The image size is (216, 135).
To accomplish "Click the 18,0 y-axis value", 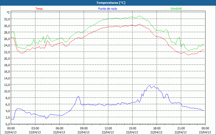I will (7, 65).
